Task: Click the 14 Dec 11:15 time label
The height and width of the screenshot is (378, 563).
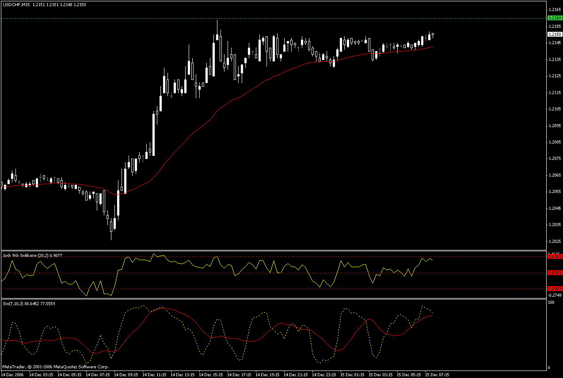Action: point(155,374)
